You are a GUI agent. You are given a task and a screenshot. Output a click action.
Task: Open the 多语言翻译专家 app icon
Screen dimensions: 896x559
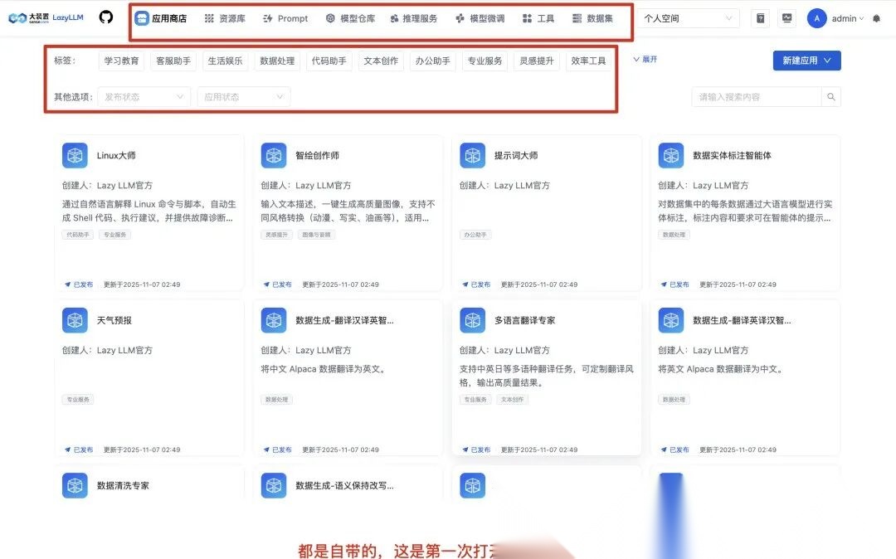point(473,320)
